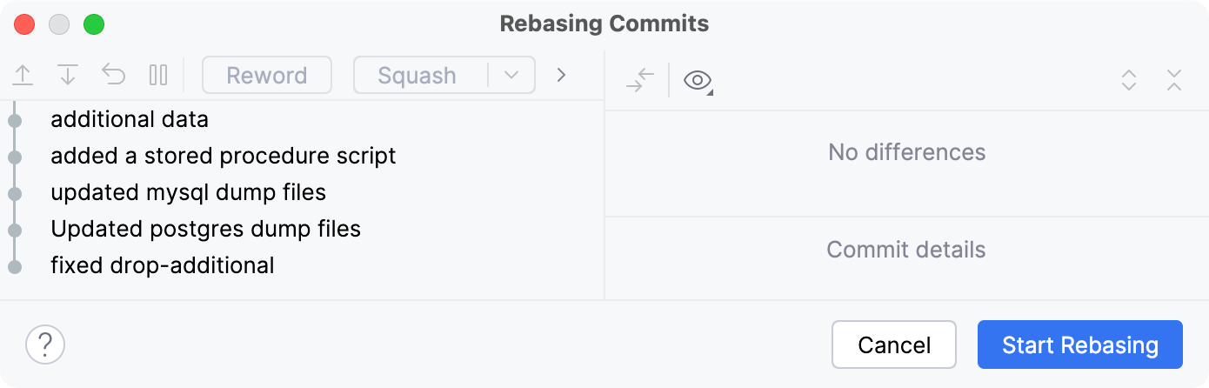1209x388 pixels.
Task: Open the Squash dropdown arrow
Action: (511, 76)
